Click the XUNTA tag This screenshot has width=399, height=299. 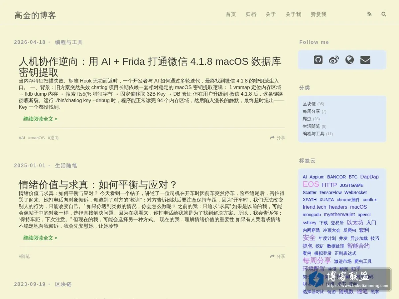point(327,200)
